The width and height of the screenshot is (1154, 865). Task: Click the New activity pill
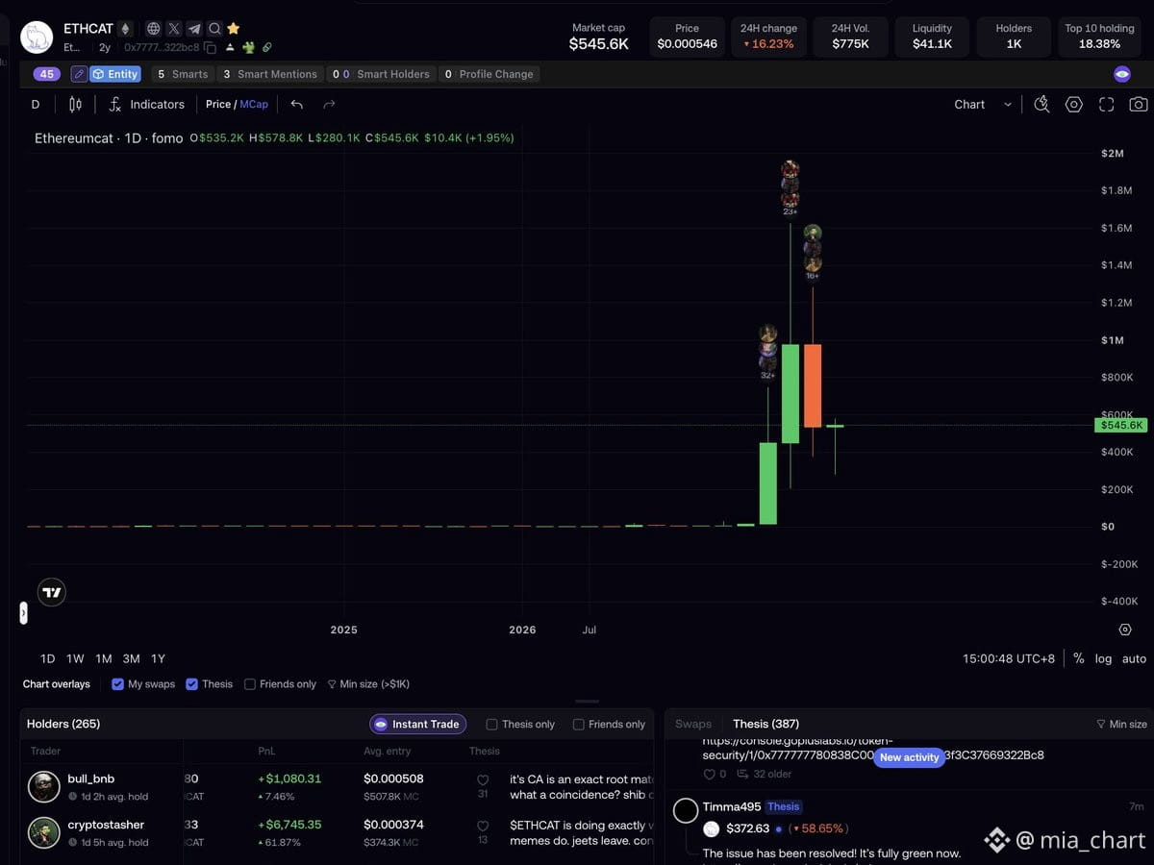coord(909,757)
